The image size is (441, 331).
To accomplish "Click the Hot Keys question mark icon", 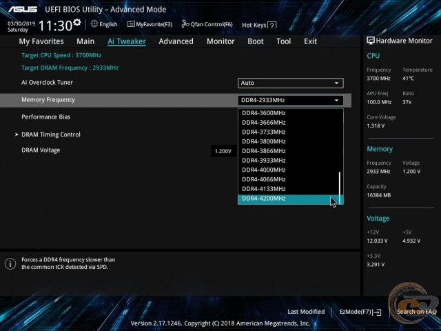I will pyautogui.click(x=271, y=26).
